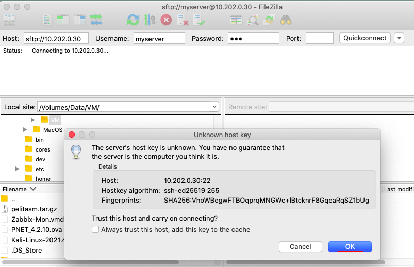Click the bin folder icon
Viewport: 414px width, 267px height.
coord(29,139)
